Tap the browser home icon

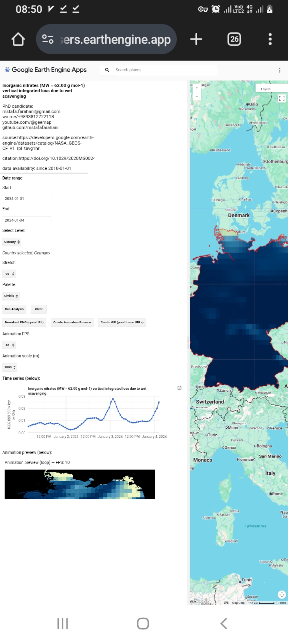(x=18, y=39)
